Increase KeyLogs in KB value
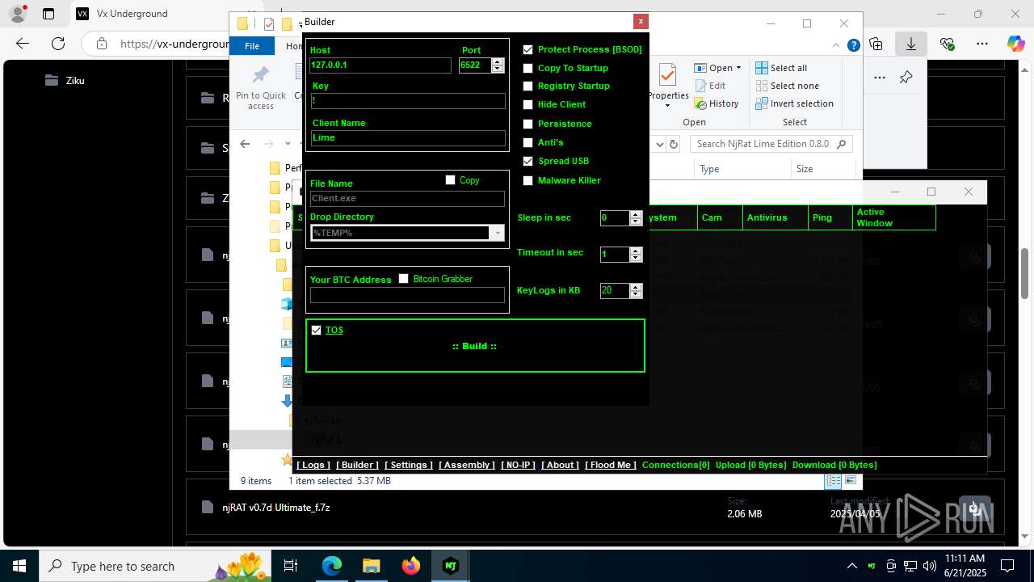The height and width of the screenshot is (582, 1034). pyautogui.click(x=636, y=287)
